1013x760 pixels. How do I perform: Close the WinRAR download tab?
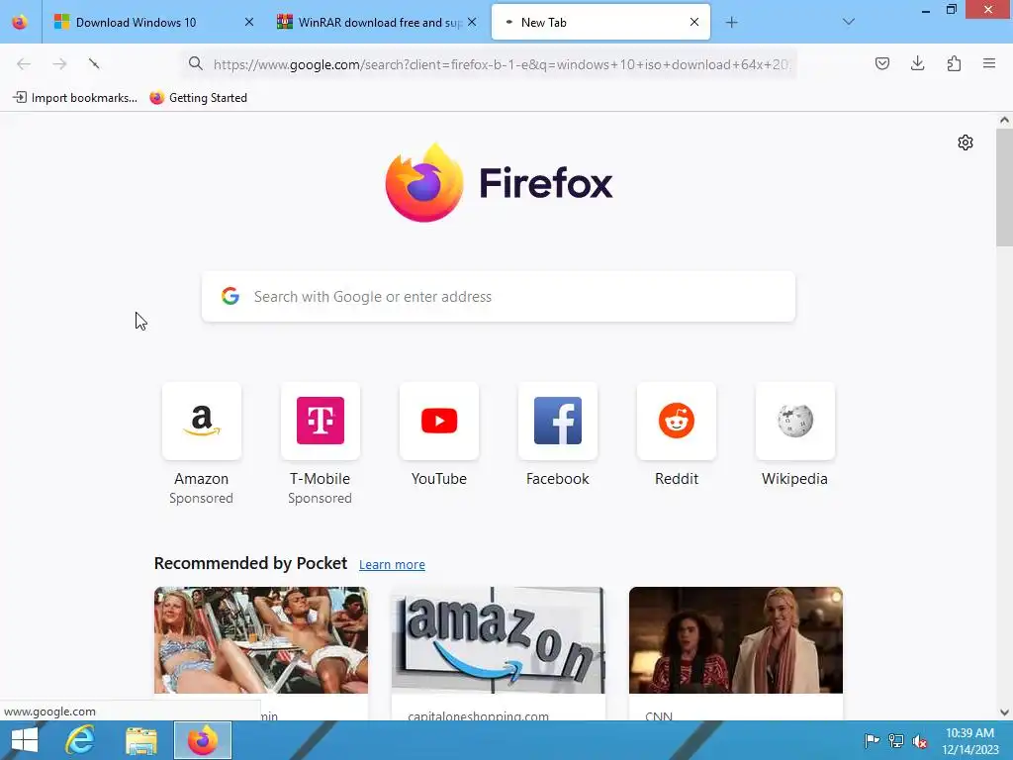coord(472,22)
